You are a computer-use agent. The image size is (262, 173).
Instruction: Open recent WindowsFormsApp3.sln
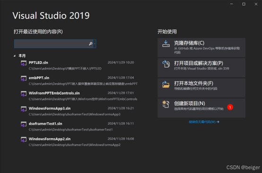(50, 108)
